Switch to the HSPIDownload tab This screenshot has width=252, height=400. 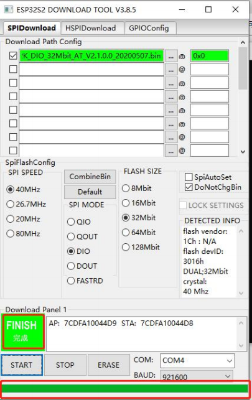pyautogui.click(x=91, y=28)
